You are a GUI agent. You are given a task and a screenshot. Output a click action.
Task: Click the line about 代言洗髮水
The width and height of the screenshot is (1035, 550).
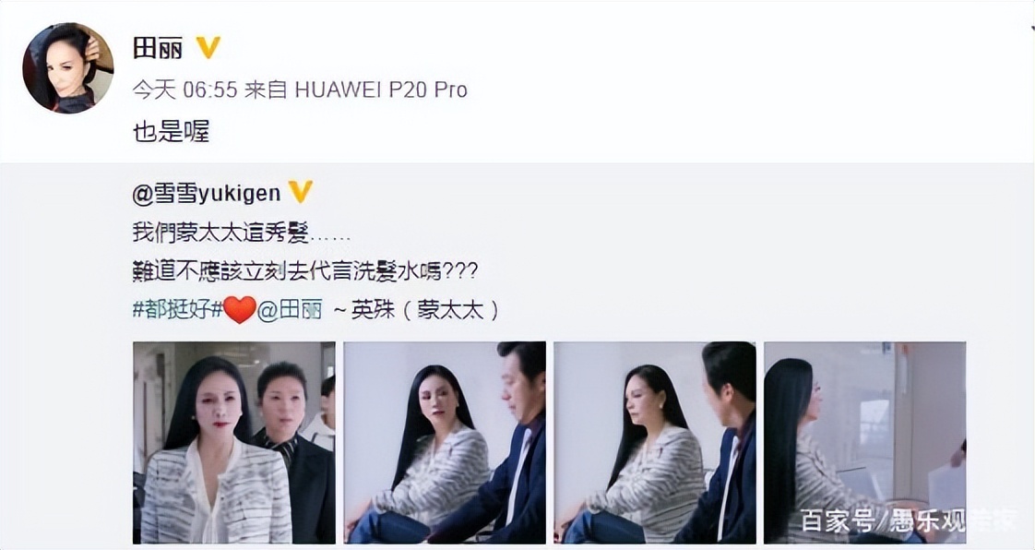[x=305, y=270]
